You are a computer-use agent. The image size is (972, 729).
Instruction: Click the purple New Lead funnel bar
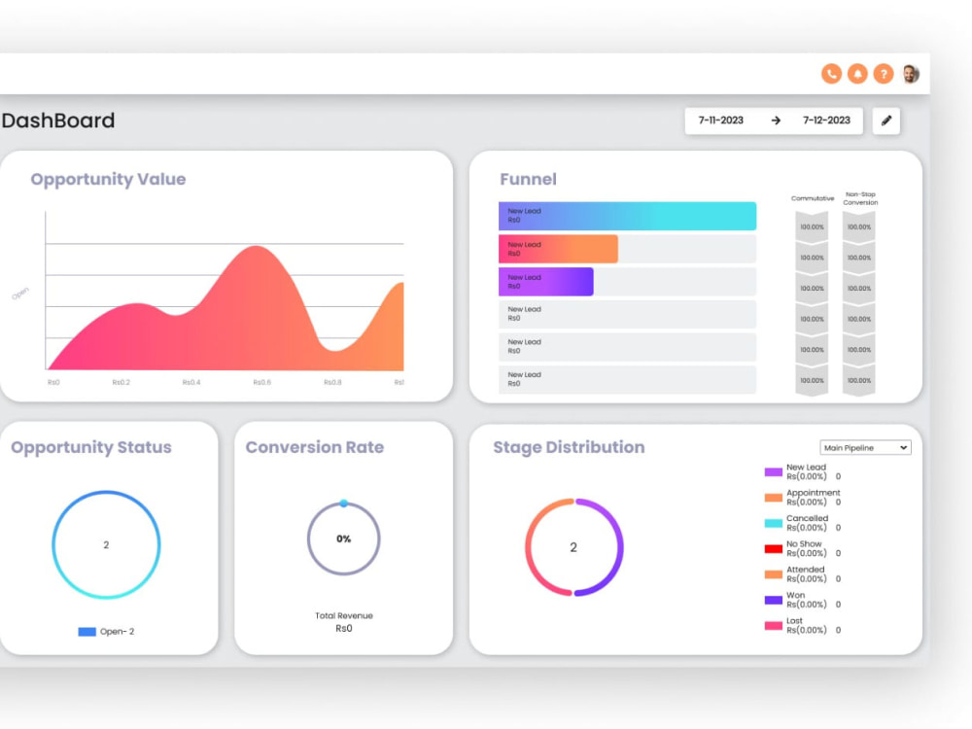pyautogui.click(x=545, y=282)
